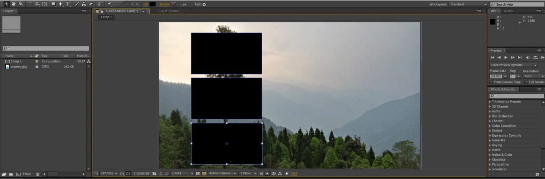This screenshot has width=545, height=179.
Task: Open the (Half) resolution dropdown
Action: pyautogui.click(x=182, y=173)
